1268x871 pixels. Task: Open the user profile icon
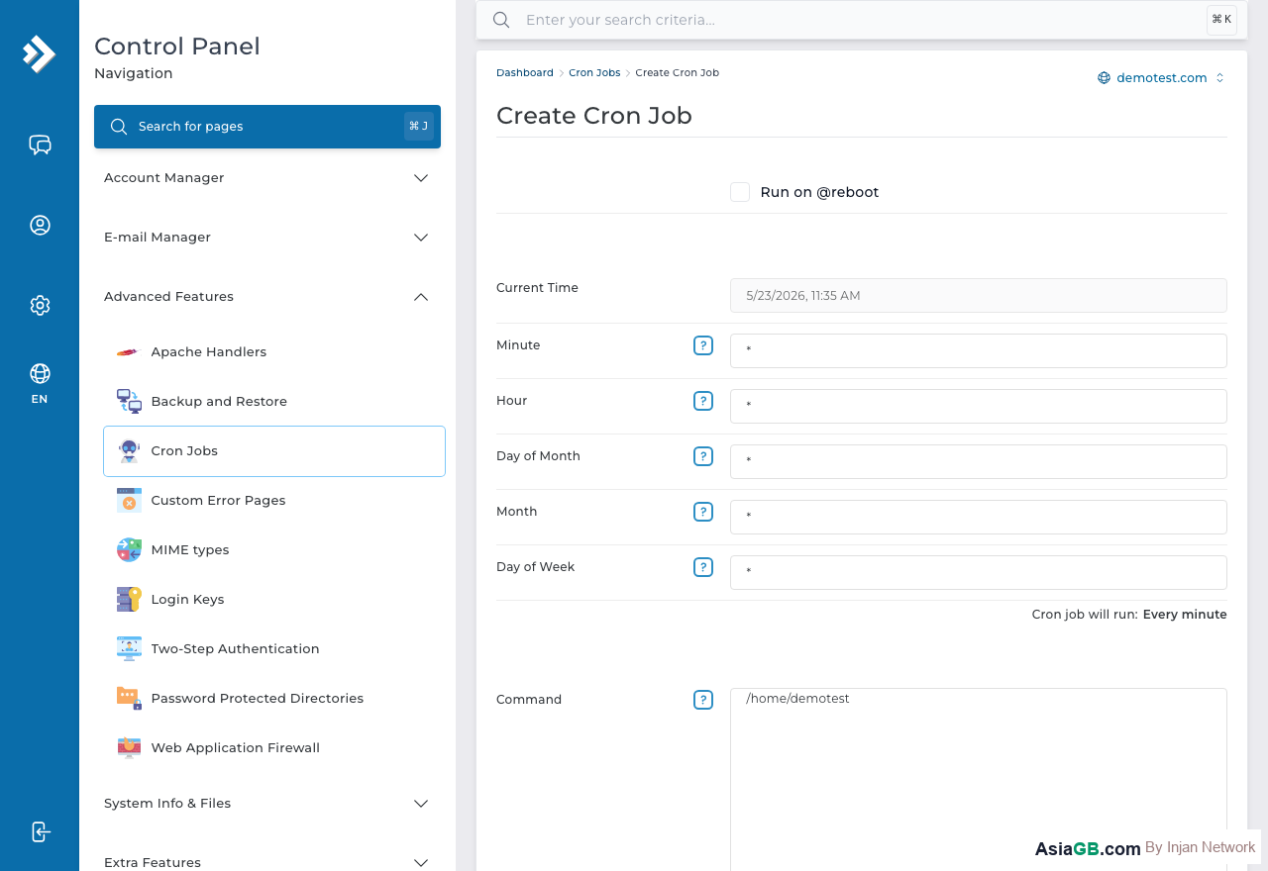tap(40, 225)
